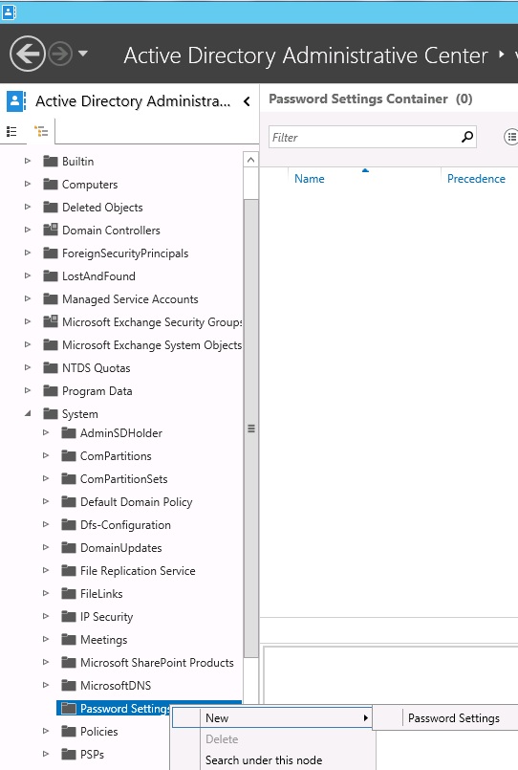Click the Filter input field

tap(364, 137)
